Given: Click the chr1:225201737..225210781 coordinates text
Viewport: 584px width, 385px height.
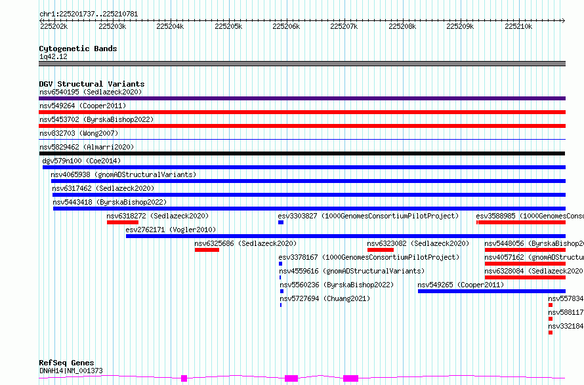Looking at the screenshot, I should point(89,14).
